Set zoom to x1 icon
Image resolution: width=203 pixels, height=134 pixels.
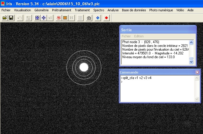tap(50, 18)
